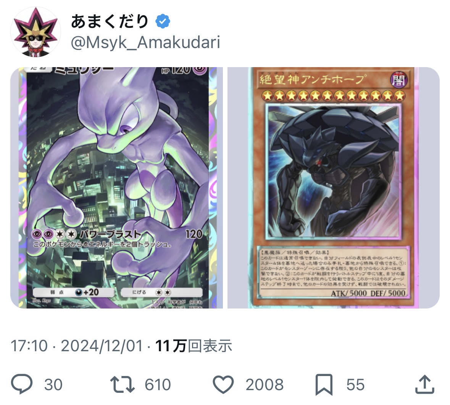View the 11万回表示 view count details
The height and width of the screenshot is (405, 450).
(x=194, y=346)
